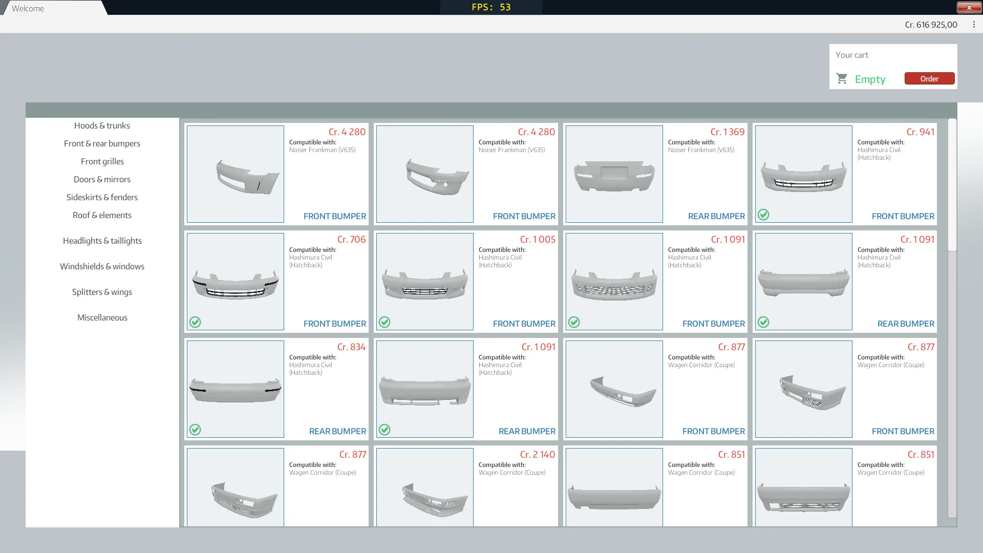
Task: Select the Front & rear bumpers category
Action: click(x=102, y=143)
